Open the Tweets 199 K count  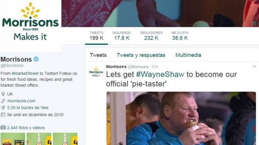pyautogui.click(x=96, y=36)
